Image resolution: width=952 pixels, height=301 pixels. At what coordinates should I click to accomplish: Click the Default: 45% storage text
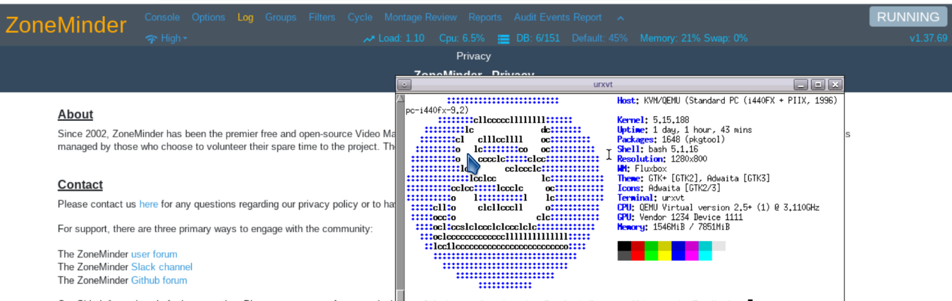[599, 38]
